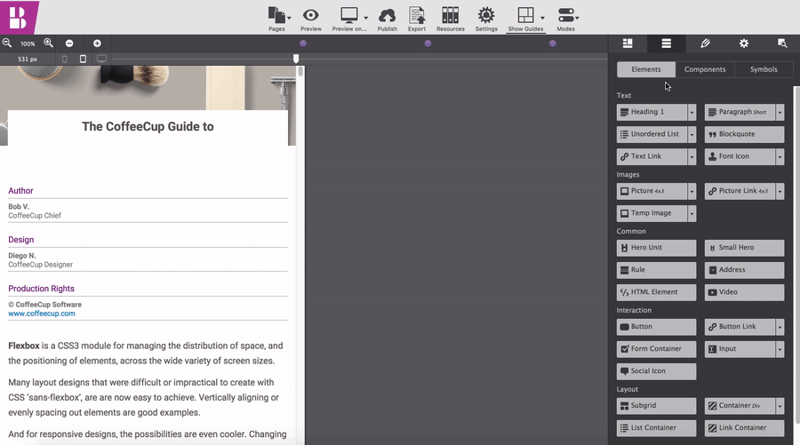
Task: Click last purple breakpoint marker
Action: pos(553,44)
